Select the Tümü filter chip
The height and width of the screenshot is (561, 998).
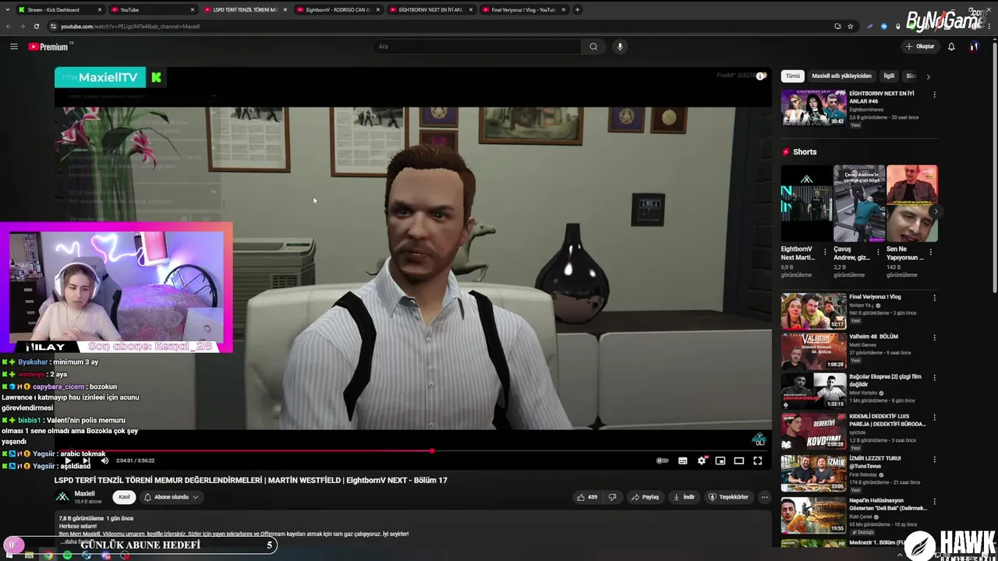click(x=793, y=76)
